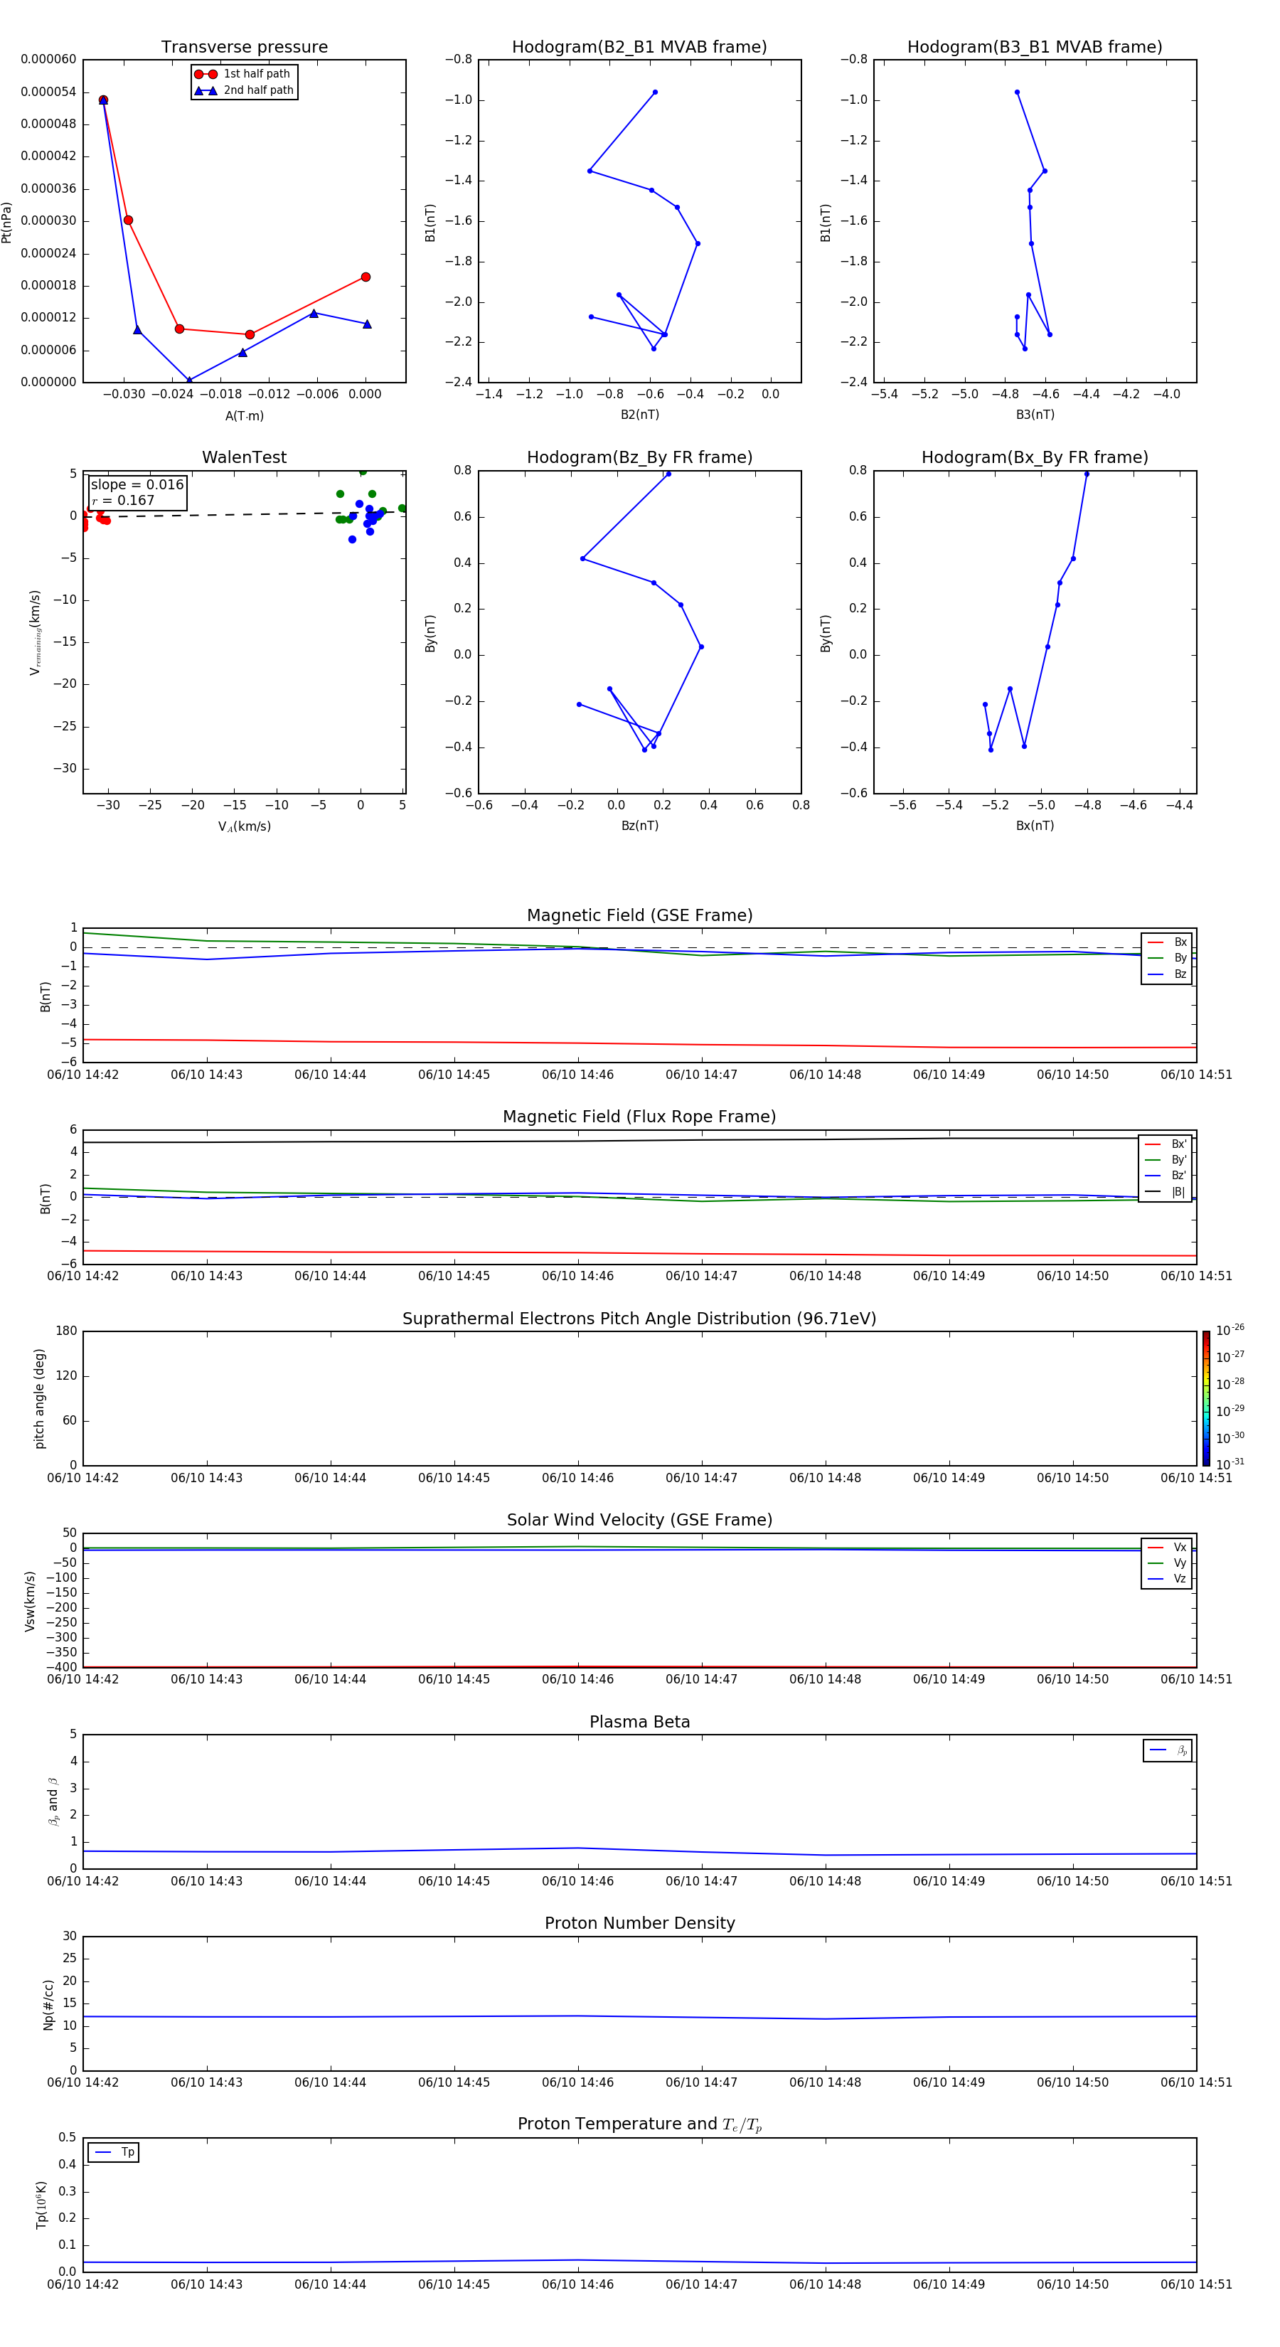Click 'Tp(10^6K)' axis label

click(x=41, y=2205)
